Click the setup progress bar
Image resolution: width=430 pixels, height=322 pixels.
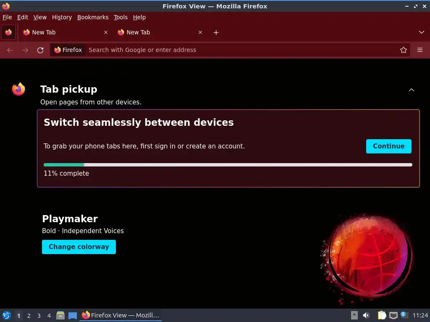(228, 165)
